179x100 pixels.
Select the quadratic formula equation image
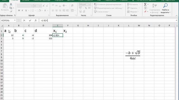[133, 56]
